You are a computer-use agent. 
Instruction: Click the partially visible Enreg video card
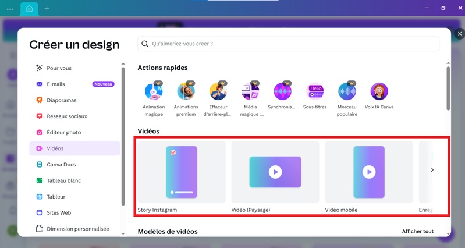426,177
